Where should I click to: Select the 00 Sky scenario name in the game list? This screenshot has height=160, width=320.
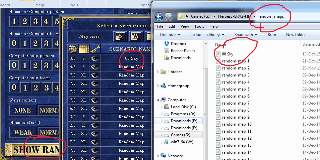[132, 59]
